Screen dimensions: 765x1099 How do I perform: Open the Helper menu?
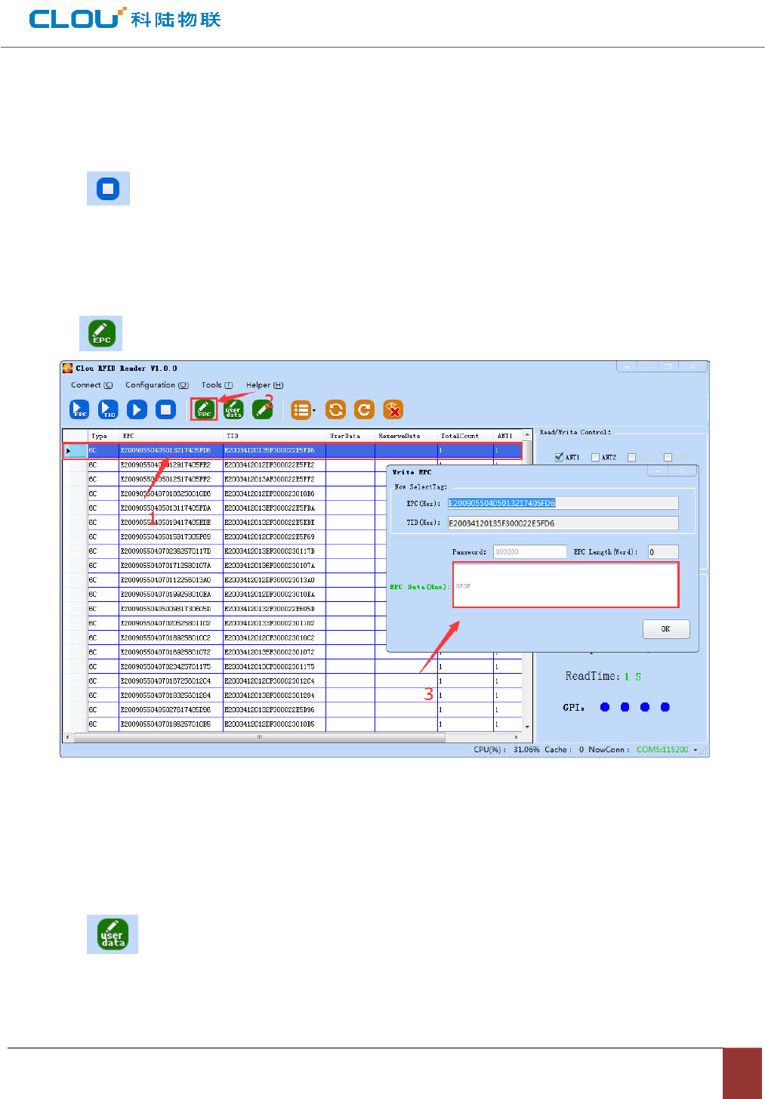pyautogui.click(x=264, y=385)
